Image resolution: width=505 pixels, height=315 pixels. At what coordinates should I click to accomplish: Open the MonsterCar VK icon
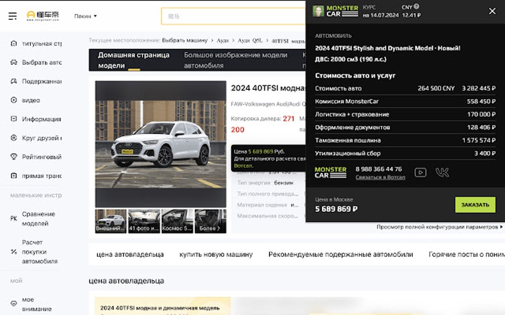click(x=442, y=172)
